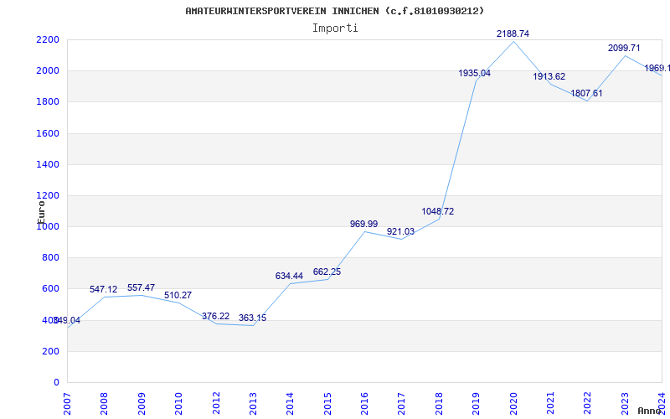Click x-axis year 2014
Viewport: 670px width, 419px height.
[290, 403]
